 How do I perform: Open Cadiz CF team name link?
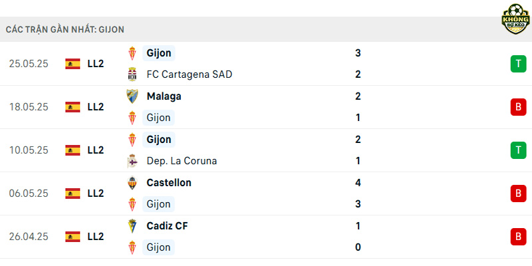(167, 226)
